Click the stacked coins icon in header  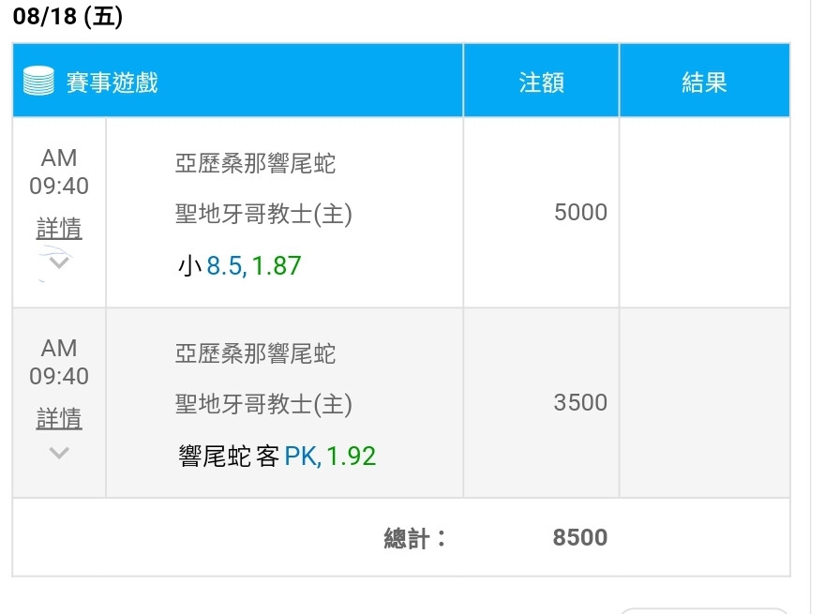pos(38,81)
